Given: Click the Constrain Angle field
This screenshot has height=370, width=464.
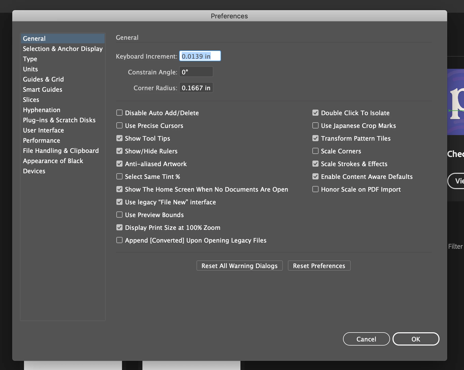Looking at the screenshot, I should [x=196, y=72].
